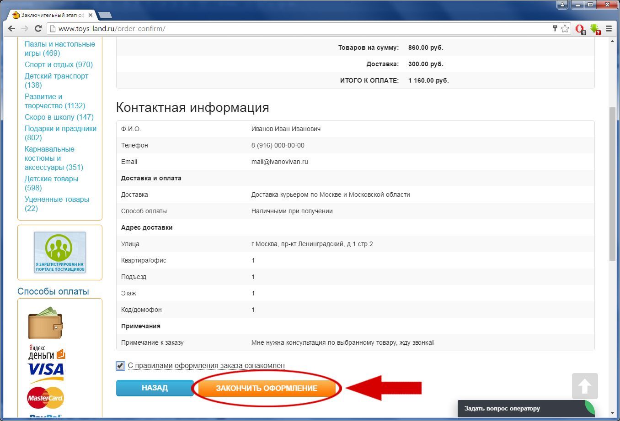This screenshot has height=421, width=620.
Task: Click the Яндекс Деньги payment logo
Action: [x=47, y=352]
